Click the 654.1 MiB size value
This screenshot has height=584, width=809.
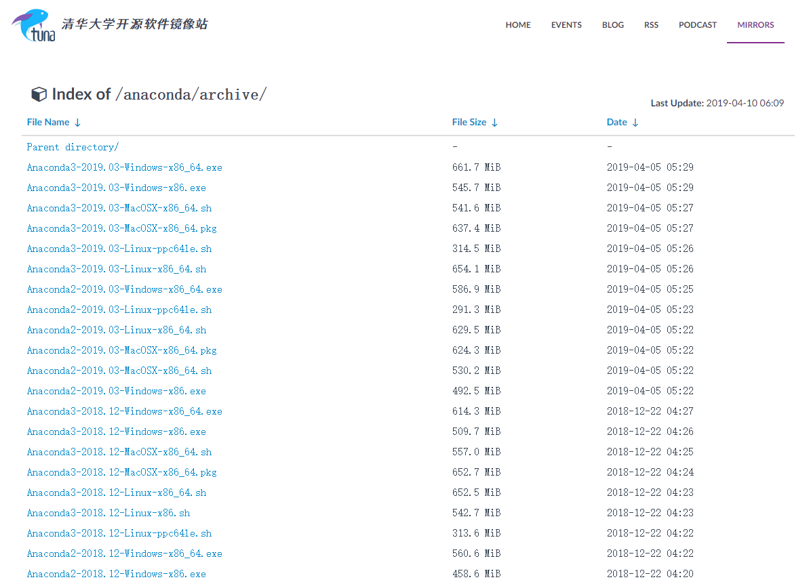(x=476, y=269)
